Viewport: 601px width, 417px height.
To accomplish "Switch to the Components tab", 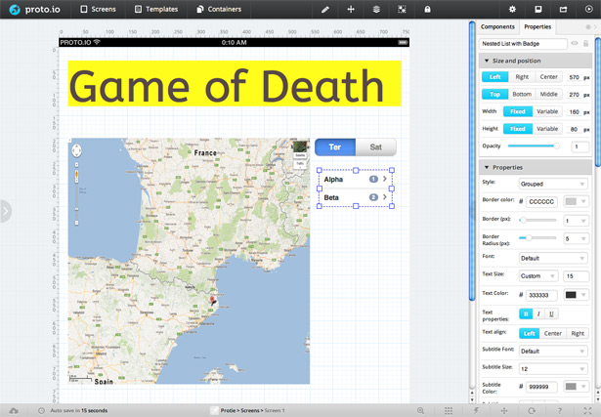I will tap(497, 26).
